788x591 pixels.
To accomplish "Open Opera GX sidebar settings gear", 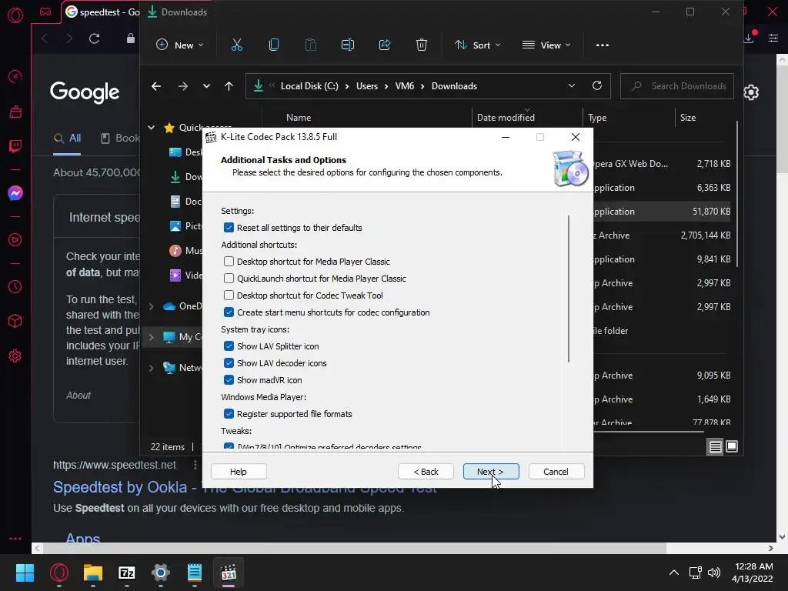I will click(15, 356).
